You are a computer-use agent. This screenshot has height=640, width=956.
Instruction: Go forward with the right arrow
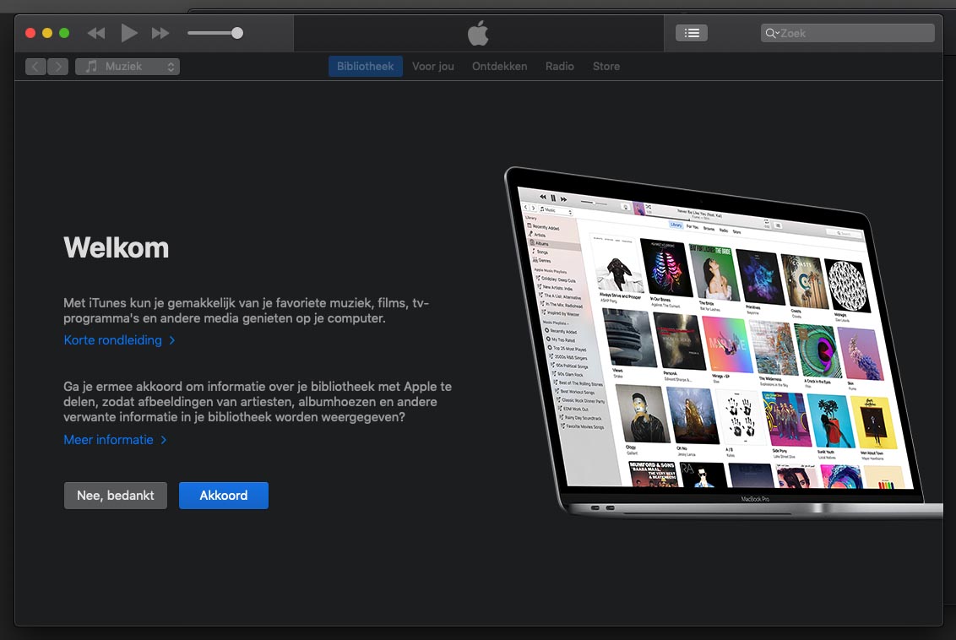(x=58, y=67)
